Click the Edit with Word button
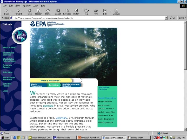Screen dimensions: 187x140 [105, 12]
